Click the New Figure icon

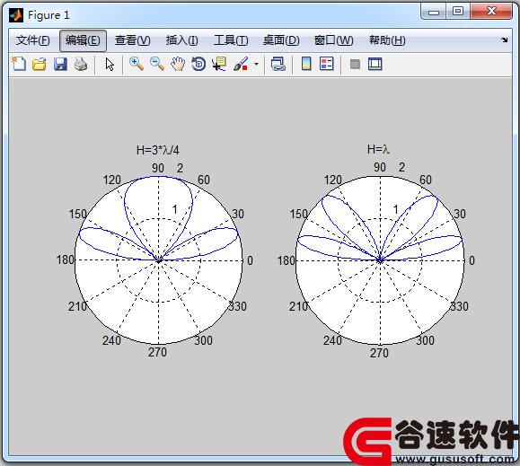(19, 64)
